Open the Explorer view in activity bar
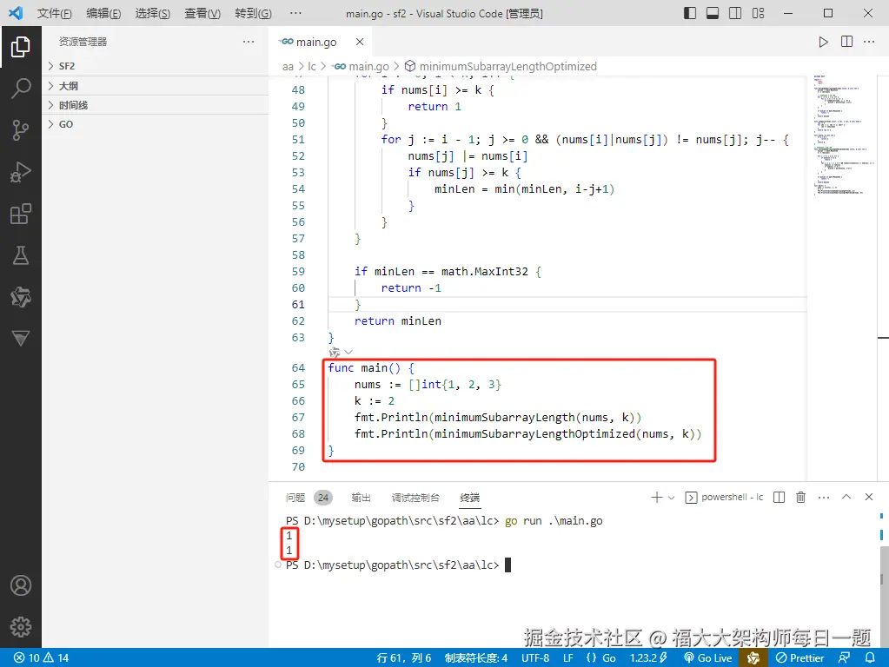 (20, 47)
